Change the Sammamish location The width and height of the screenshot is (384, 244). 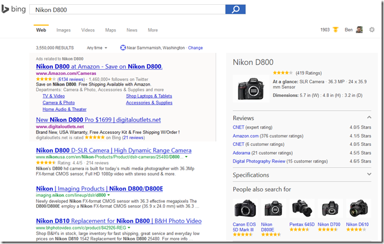coord(196,48)
